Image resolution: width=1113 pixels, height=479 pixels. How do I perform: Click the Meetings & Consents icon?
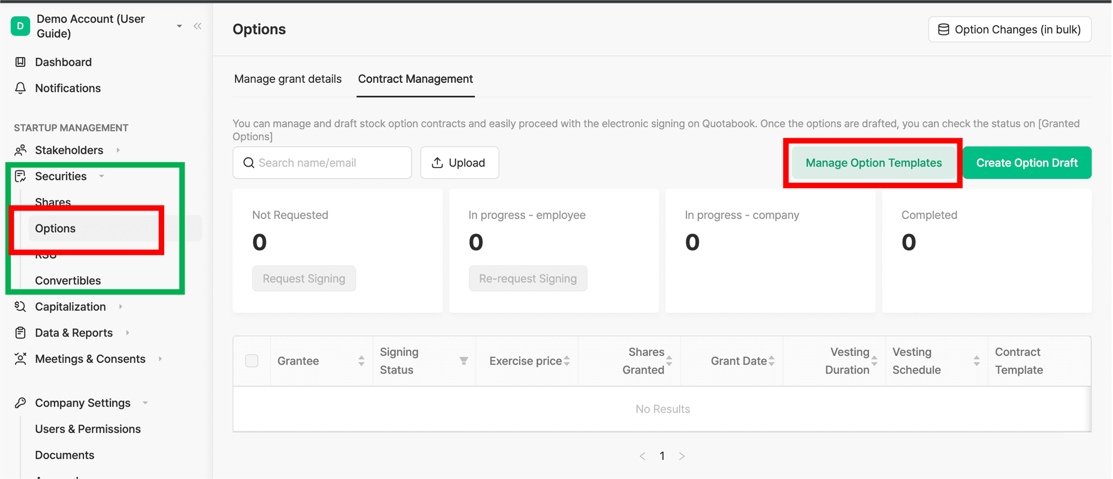20,359
